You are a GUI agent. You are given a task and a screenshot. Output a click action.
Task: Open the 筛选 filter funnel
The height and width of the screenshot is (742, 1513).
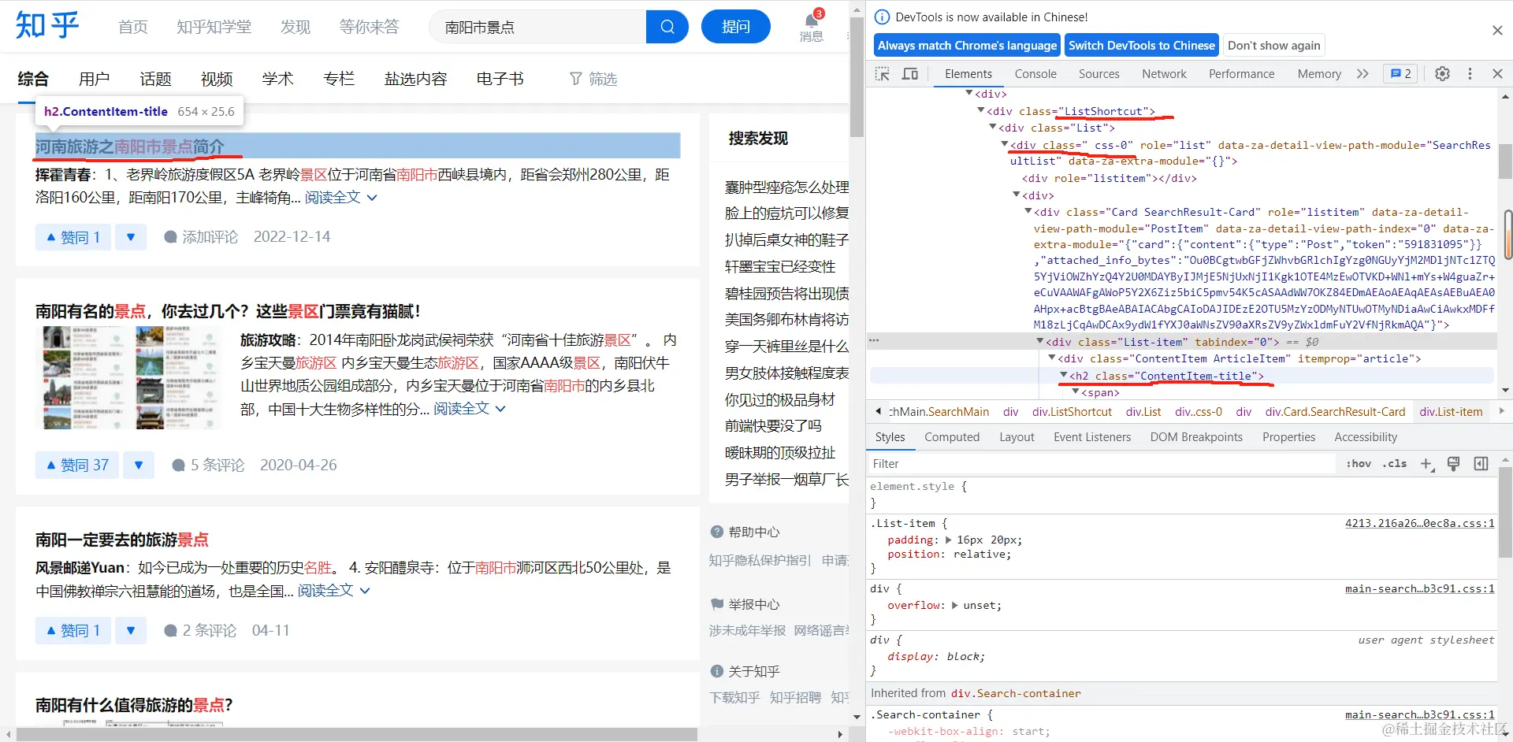click(x=593, y=79)
